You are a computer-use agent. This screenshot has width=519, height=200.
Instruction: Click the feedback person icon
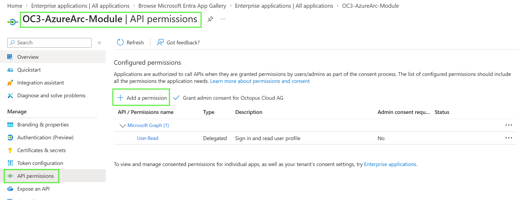pyautogui.click(x=160, y=42)
